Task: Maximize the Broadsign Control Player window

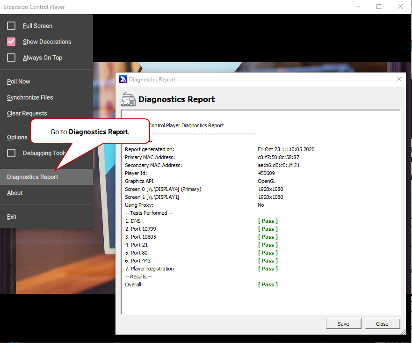Action: [379, 7]
